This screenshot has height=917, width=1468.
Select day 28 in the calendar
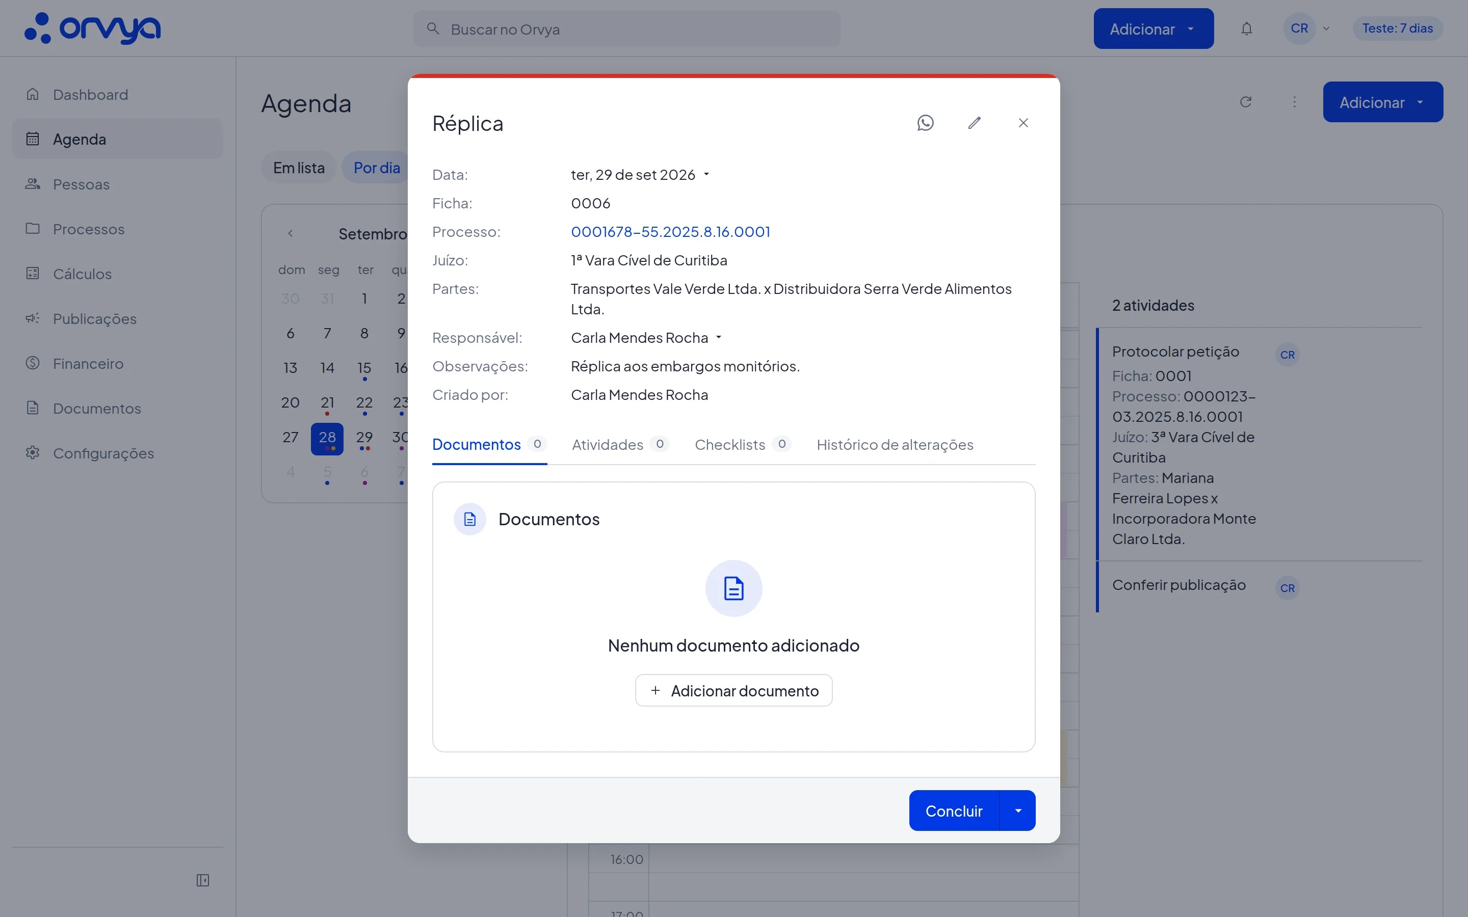click(x=327, y=438)
